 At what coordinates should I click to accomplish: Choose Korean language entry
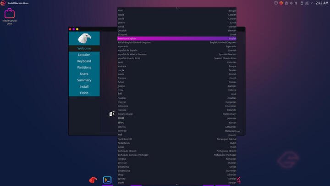[177, 123]
